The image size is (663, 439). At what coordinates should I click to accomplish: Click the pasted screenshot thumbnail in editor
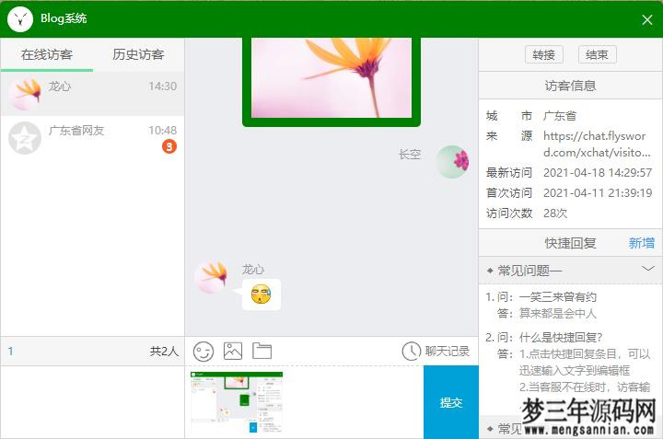point(237,402)
